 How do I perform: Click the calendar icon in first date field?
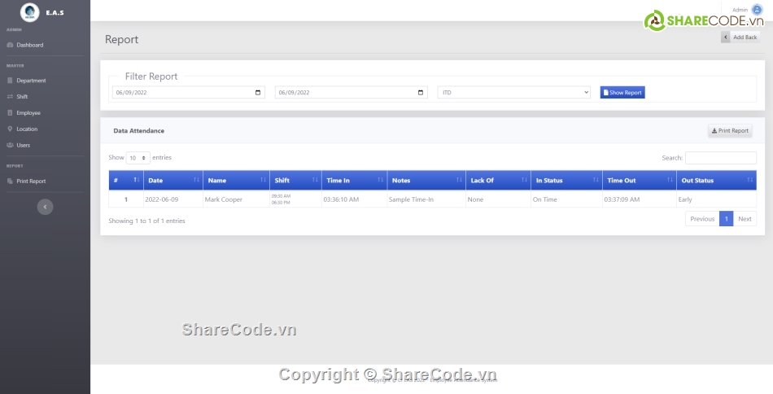(x=259, y=93)
